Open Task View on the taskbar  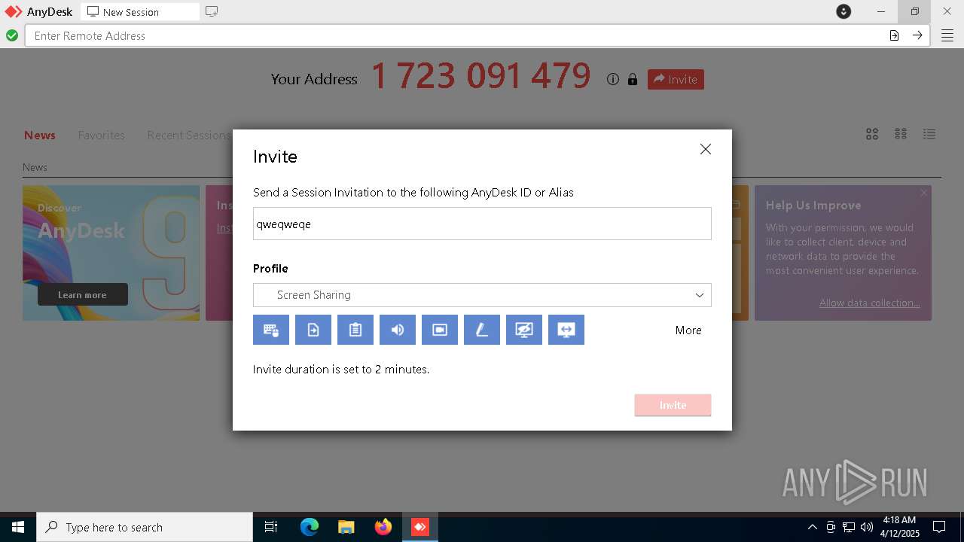271,527
